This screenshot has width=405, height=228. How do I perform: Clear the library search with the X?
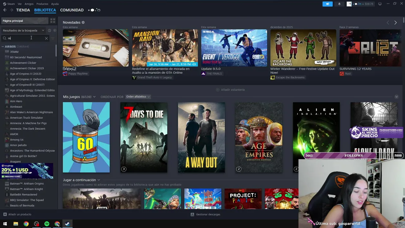click(46, 38)
